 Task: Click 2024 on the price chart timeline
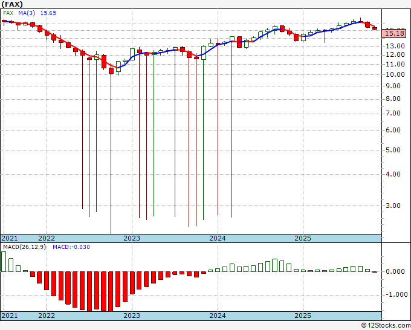[x=218, y=238]
